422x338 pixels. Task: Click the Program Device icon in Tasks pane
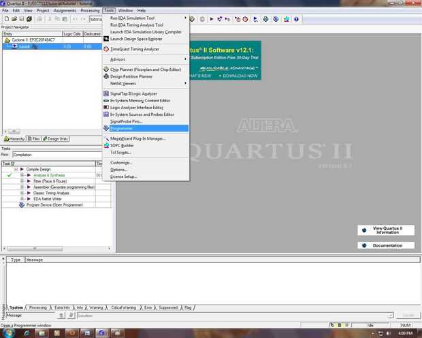click(x=22, y=205)
